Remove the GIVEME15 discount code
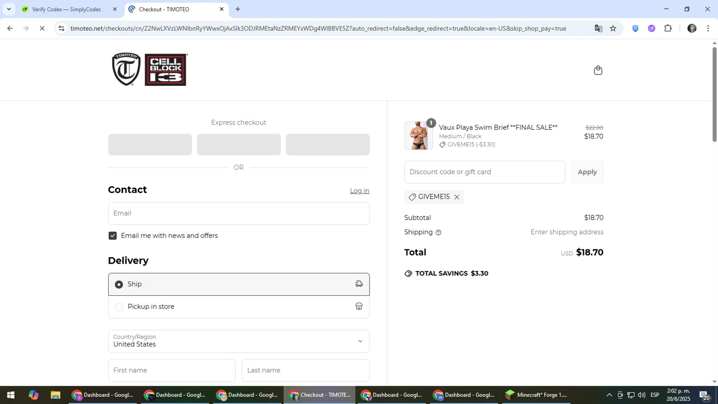718x404 pixels. click(x=457, y=197)
